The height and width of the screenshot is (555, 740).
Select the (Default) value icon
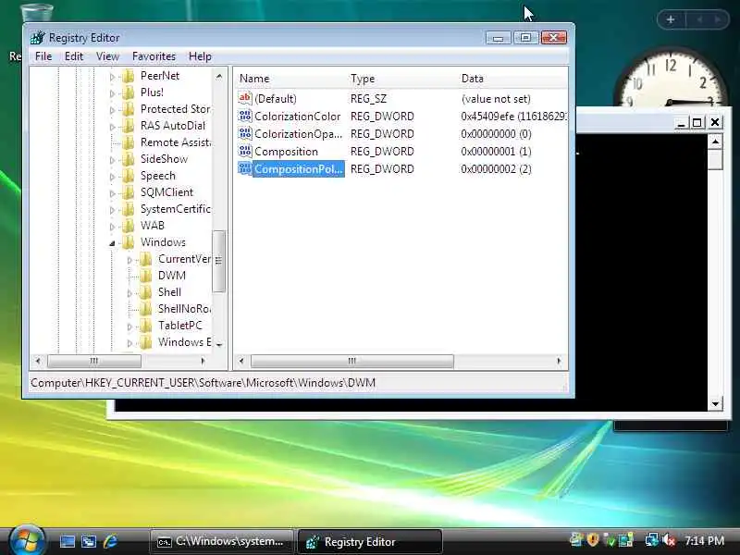(x=245, y=98)
